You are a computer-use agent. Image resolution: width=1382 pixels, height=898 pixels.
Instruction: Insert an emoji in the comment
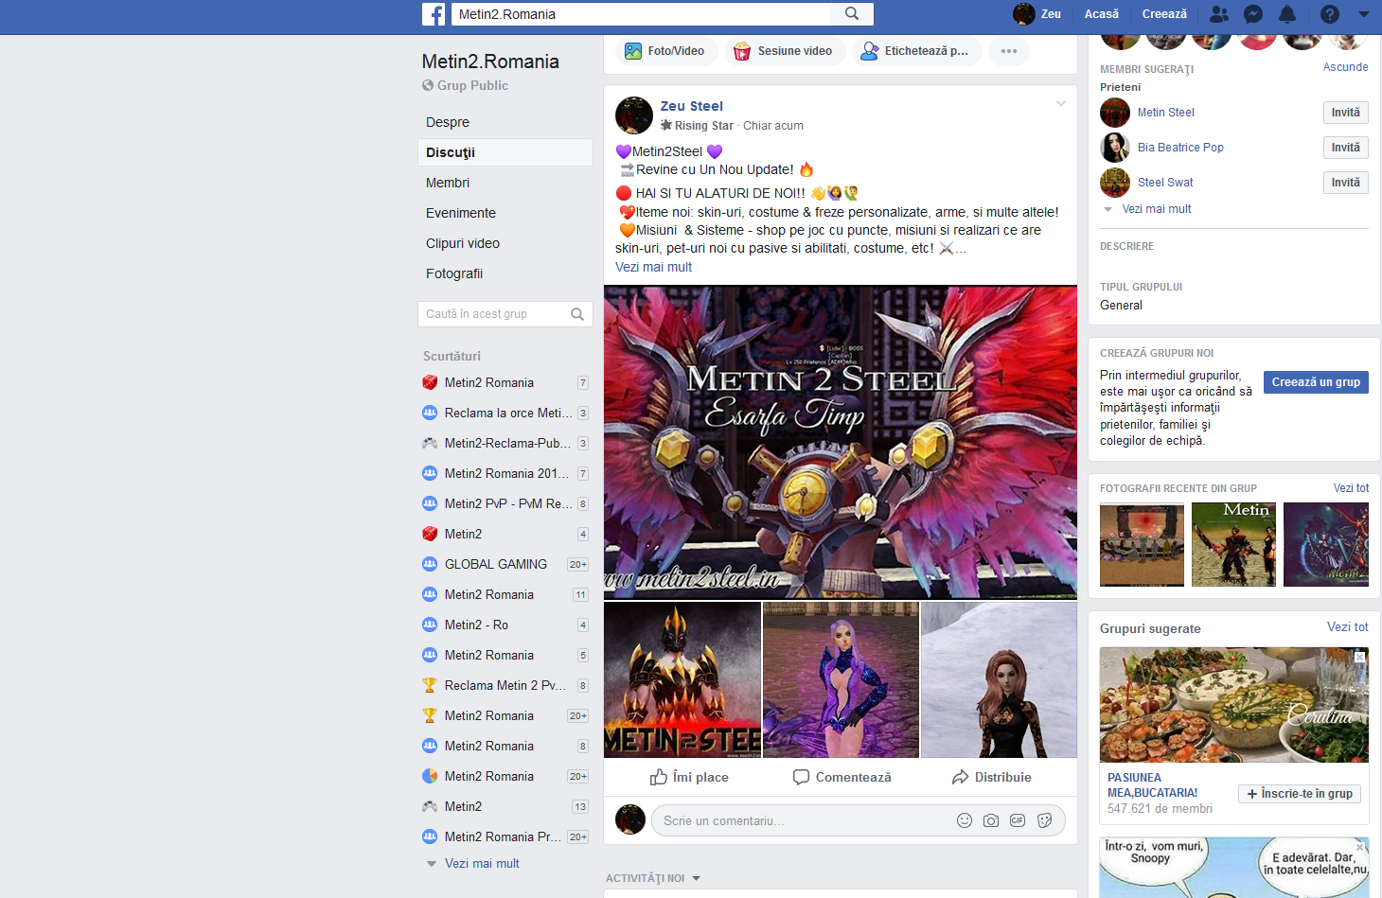click(965, 820)
